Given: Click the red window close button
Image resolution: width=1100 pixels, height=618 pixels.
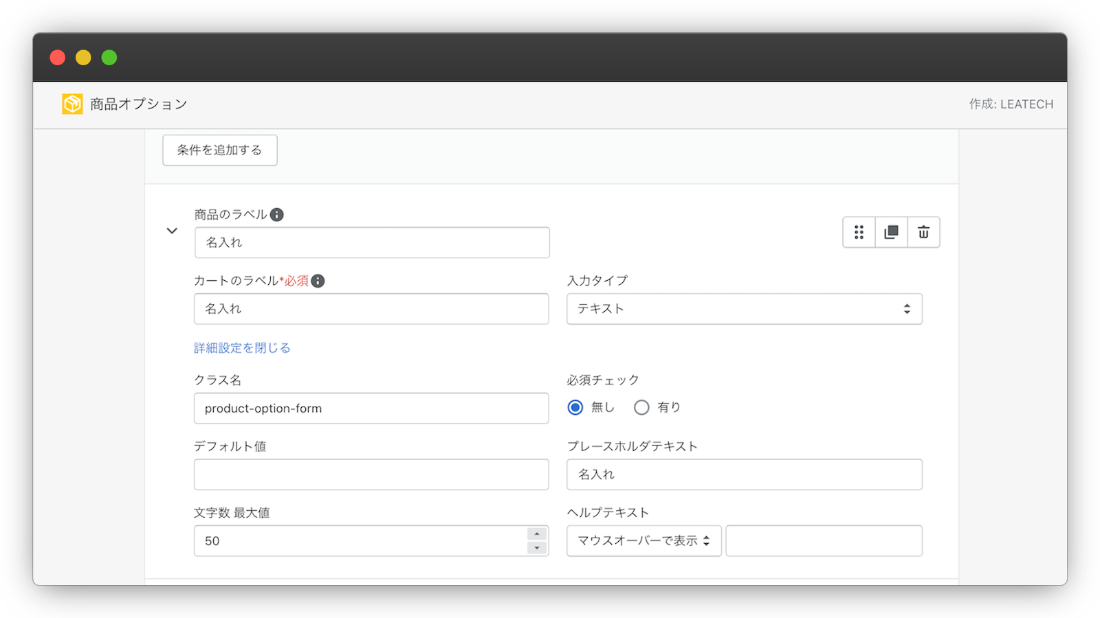Looking at the screenshot, I should pos(58,58).
